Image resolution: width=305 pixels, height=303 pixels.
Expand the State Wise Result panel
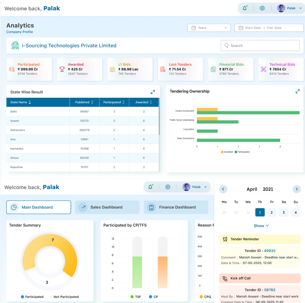tap(153, 92)
